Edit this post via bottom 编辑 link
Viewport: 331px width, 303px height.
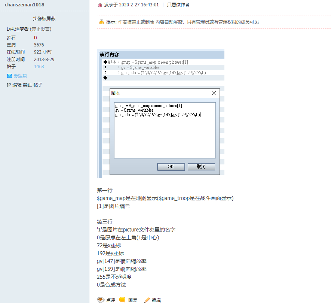pyautogui.click(x=156, y=300)
